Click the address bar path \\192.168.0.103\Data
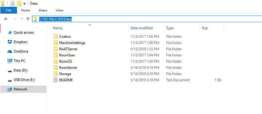The height and width of the screenshot is (114, 262). coord(55,19)
